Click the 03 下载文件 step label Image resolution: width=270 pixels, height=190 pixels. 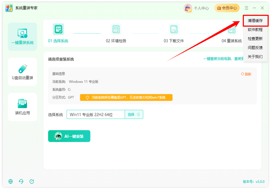(174, 41)
